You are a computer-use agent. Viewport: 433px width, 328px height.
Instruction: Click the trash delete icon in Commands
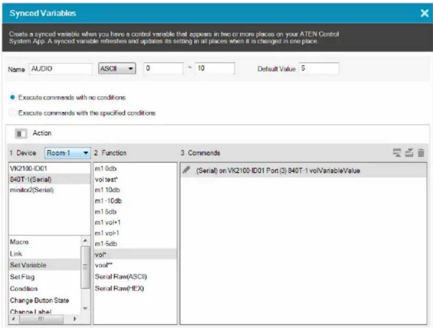pyautogui.click(x=421, y=152)
